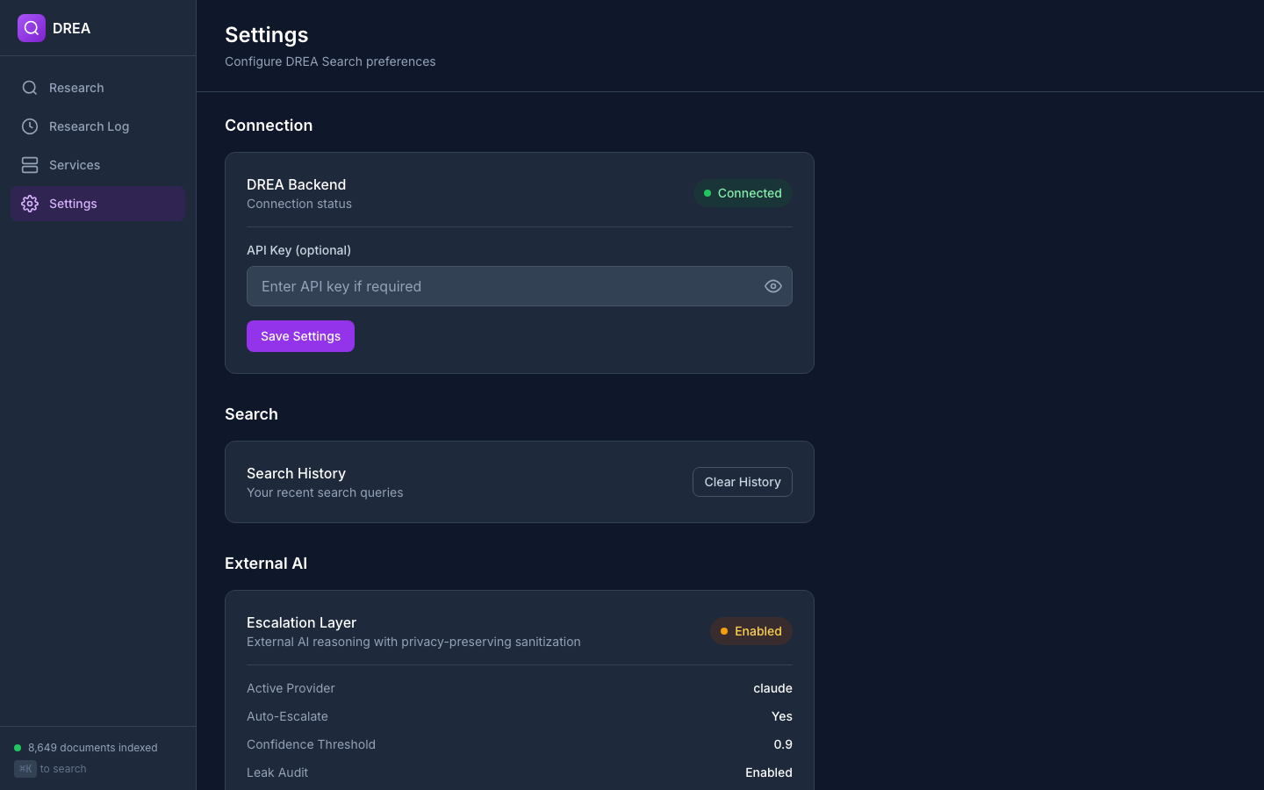Click the Confidence Threshold value 0.9
The height and width of the screenshot is (790, 1264).
click(784, 744)
